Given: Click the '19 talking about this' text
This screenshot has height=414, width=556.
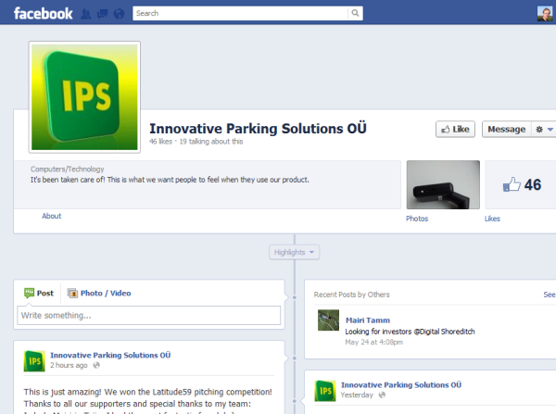Looking at the screenshot, I should pyautogui.click(x=211, y=142).
